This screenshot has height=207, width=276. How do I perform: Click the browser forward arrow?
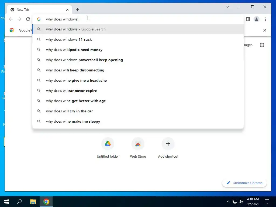coord(19,19)
